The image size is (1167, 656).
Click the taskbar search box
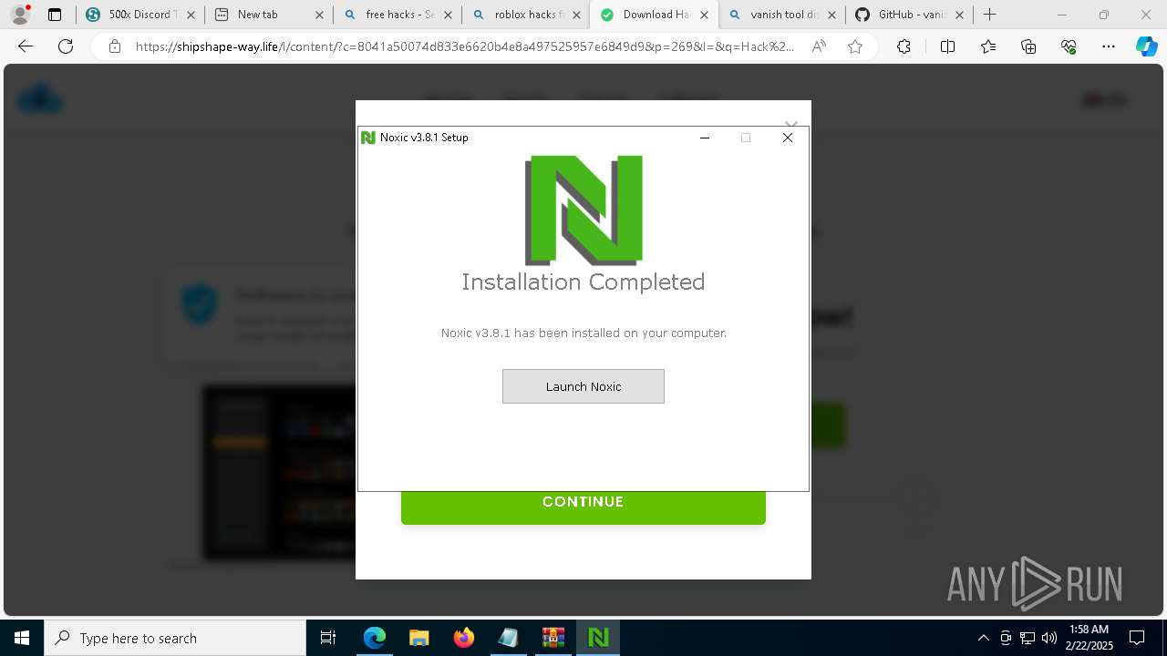(x=175, y=638)
